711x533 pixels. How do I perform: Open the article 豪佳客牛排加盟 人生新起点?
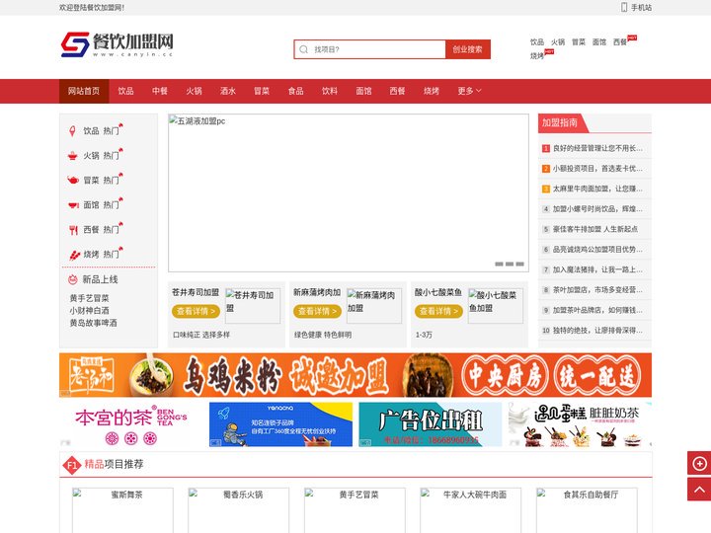pyautogui.click(x=594, y=229)
